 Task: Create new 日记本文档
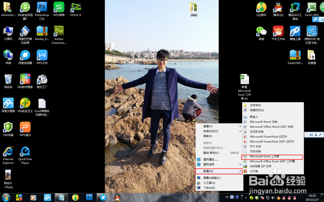tap(273, 132)
